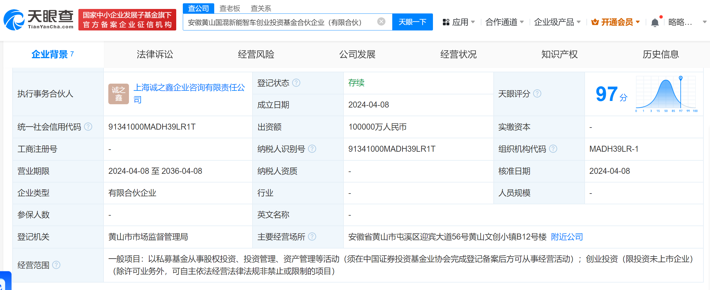The image size is (710, 290).
Task: Click help icon beside 天眼评分
Action: tap(537, 94)
